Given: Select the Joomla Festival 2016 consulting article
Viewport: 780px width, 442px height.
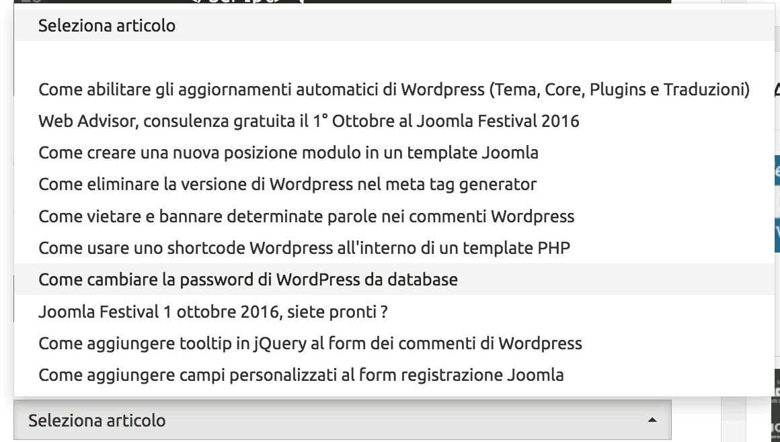Looking at the screenshot, I should point(308,121).
